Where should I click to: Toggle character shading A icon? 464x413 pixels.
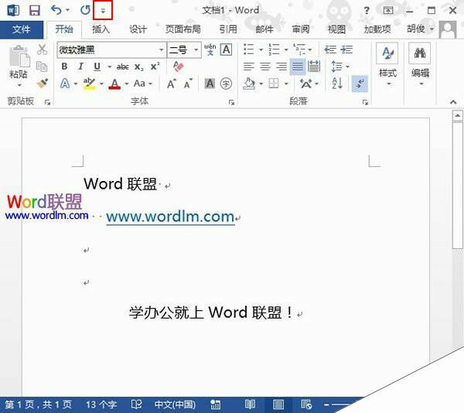click(x=210, y=84)
